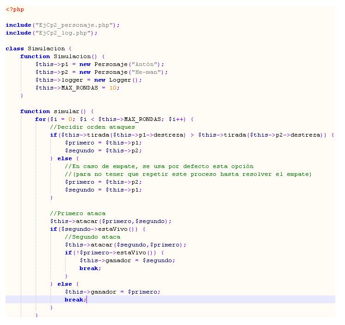Click the include line for "EjCp2_personaje.php"
Viewport: 345px width, 325px height.
tap(63, 25)
